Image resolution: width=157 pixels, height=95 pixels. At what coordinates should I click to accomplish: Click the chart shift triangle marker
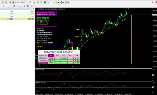click(x=129, y=8)
